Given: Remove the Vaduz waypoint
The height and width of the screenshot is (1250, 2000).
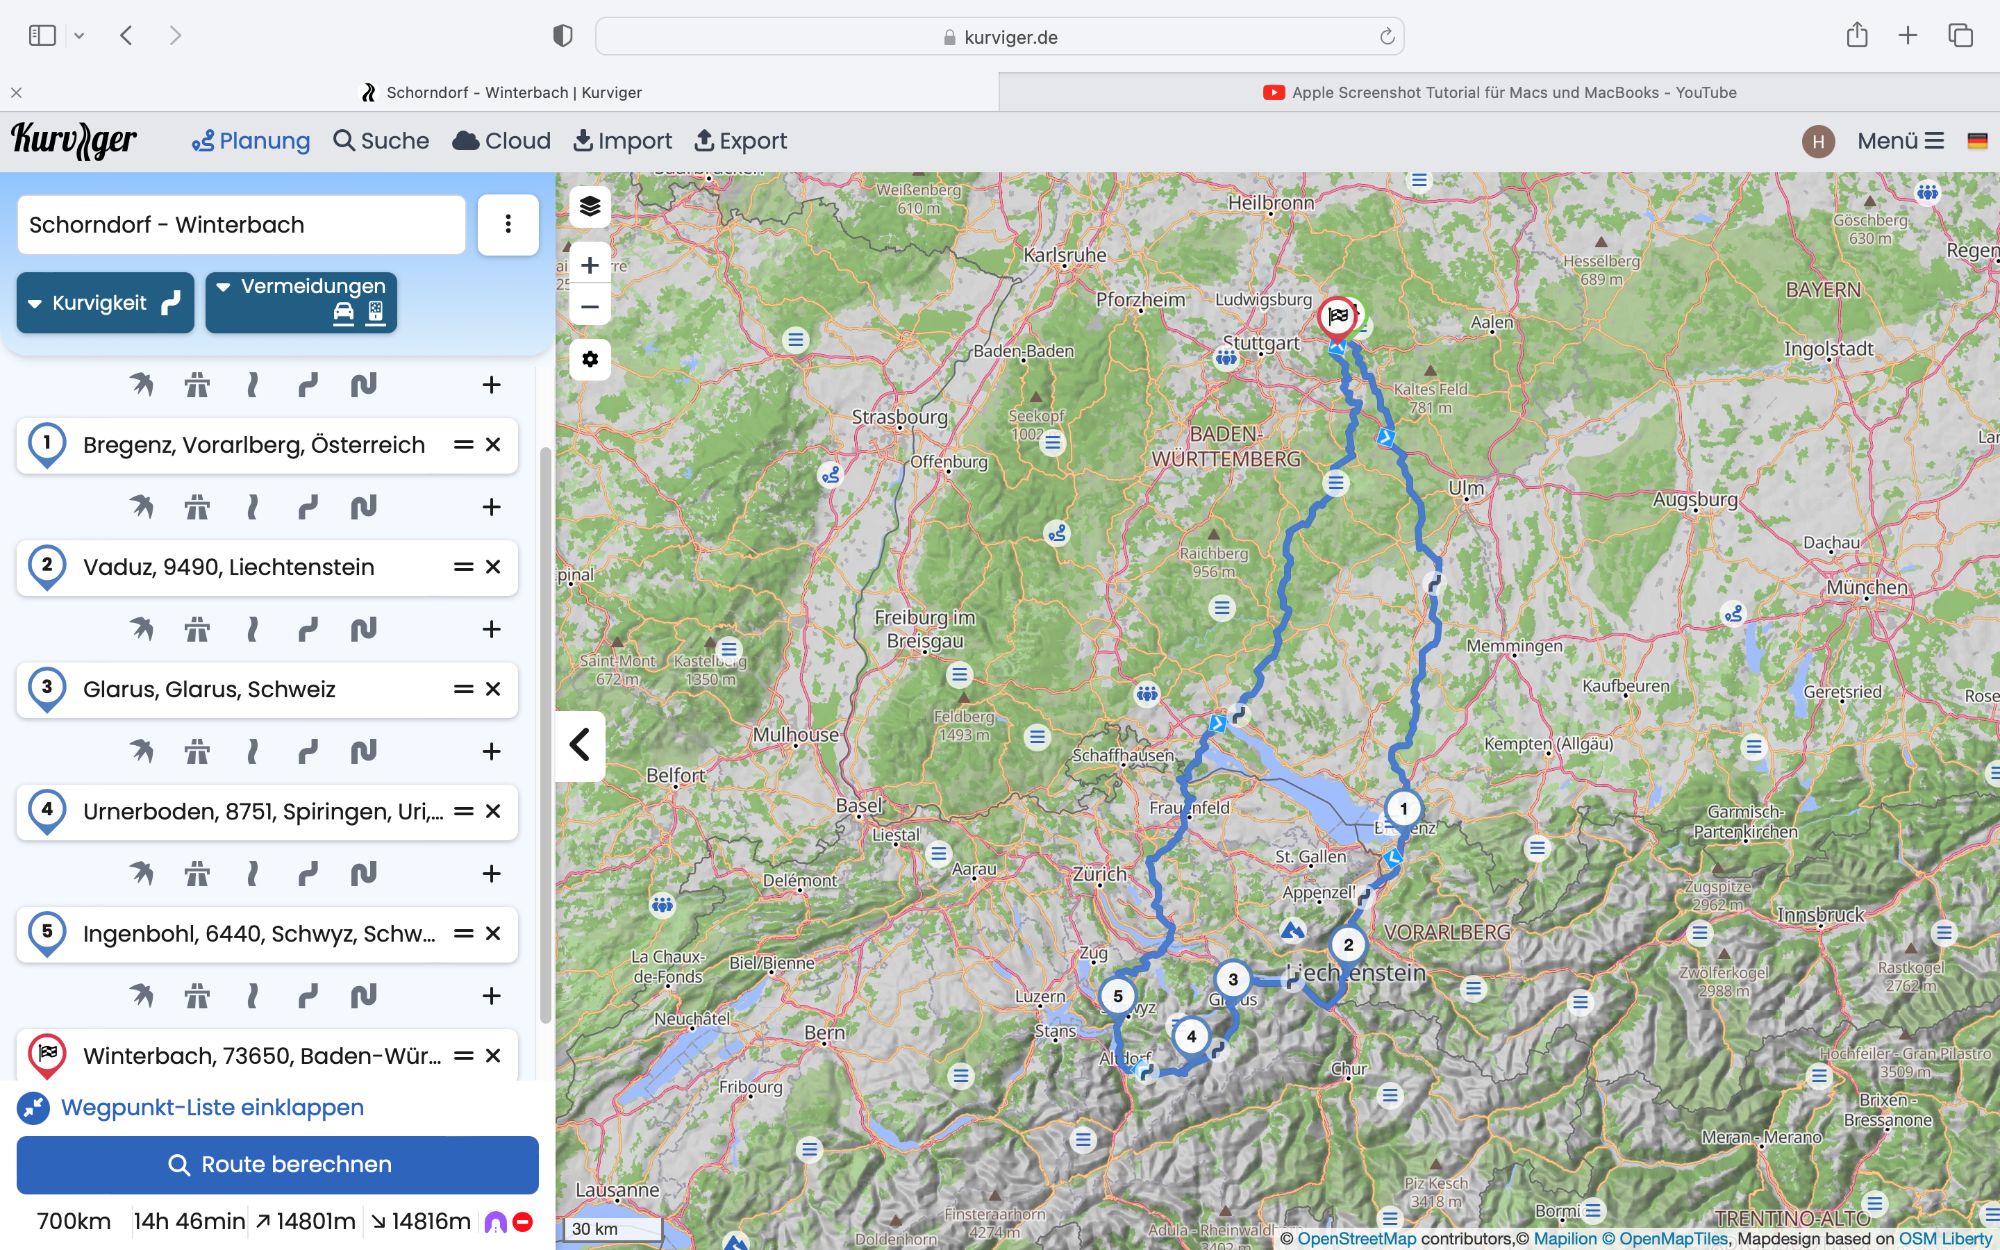Looking at the screenshot, I should coord(493,567).
